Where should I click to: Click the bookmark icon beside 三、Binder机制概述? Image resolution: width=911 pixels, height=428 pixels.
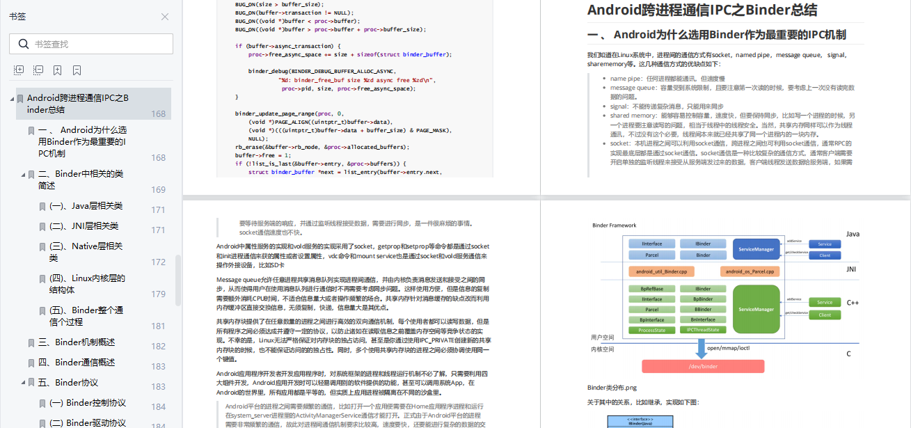tap(31, 343)
